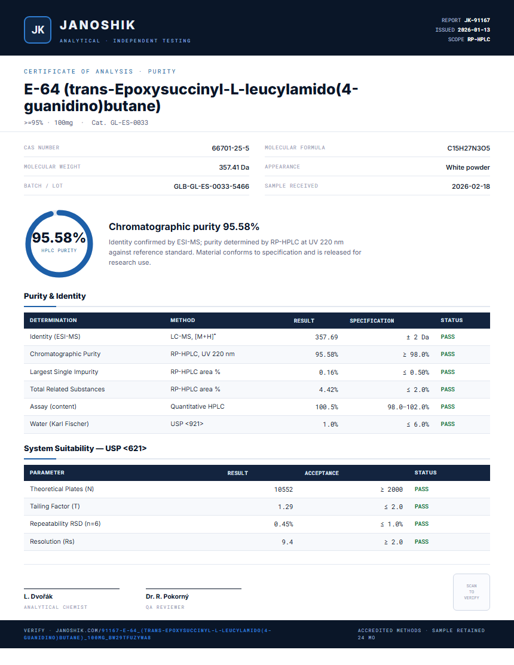Click the resolution result 9.4

(287, 542)
